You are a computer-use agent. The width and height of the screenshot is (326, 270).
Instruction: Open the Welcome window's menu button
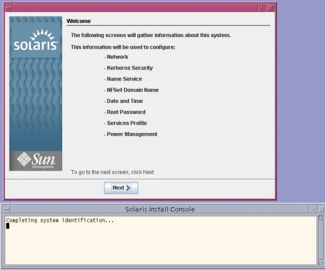click(9, 8)
